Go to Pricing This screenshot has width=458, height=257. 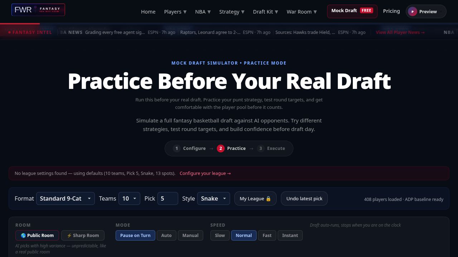[391, 11]
